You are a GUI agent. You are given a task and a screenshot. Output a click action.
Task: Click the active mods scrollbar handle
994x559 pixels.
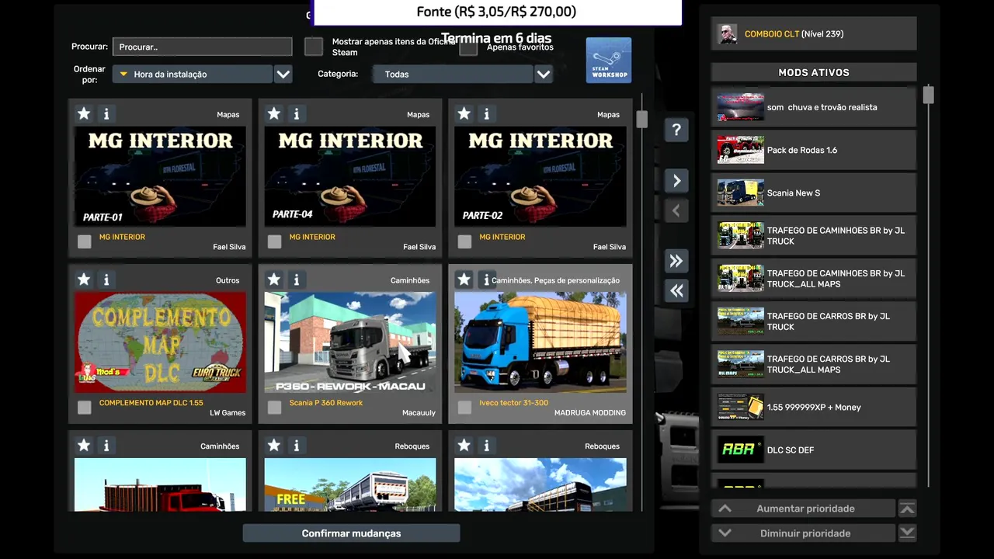coord(928,95)
